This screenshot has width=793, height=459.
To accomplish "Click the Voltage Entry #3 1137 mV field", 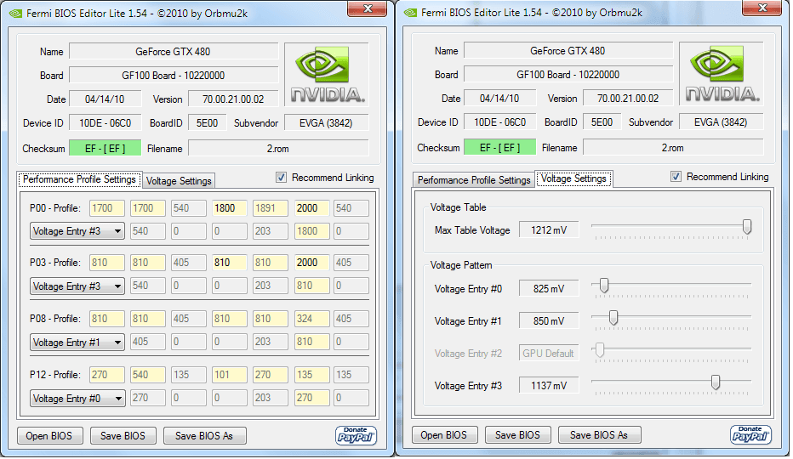I will click(x=549, y=386).
